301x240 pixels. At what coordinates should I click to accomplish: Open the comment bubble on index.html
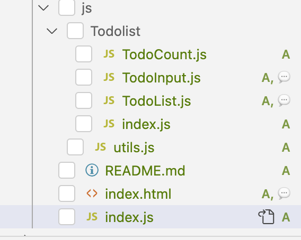coord(284,193)
